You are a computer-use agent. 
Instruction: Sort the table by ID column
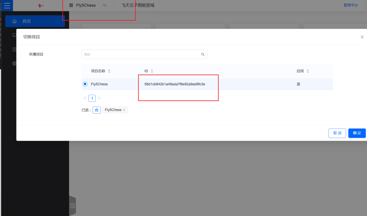[152, 71]
